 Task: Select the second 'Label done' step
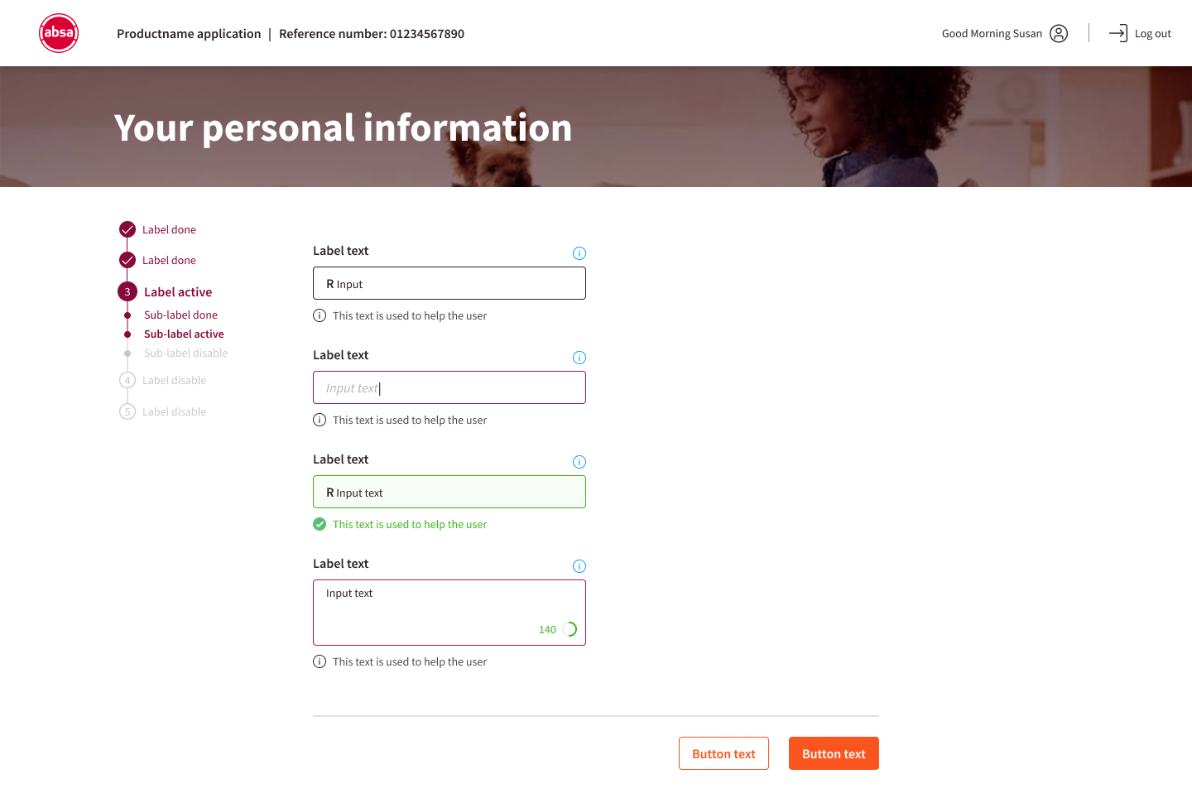click(x=168, y=260)
